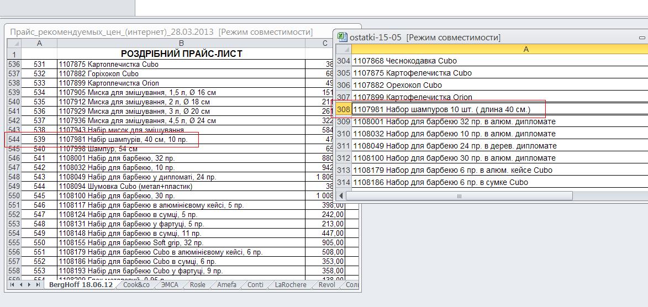Select cell '1107998 Шампур, 54 см'
648x307 pixels.
[x=181, y=149]
